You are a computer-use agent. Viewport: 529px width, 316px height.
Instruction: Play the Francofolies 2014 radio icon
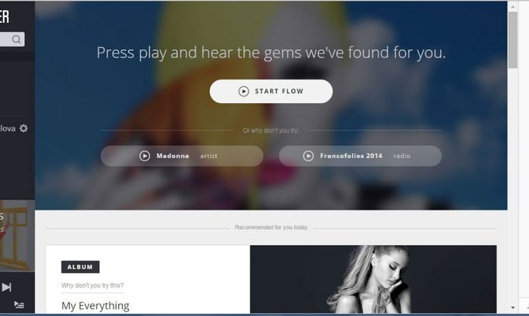pos(308,156)
